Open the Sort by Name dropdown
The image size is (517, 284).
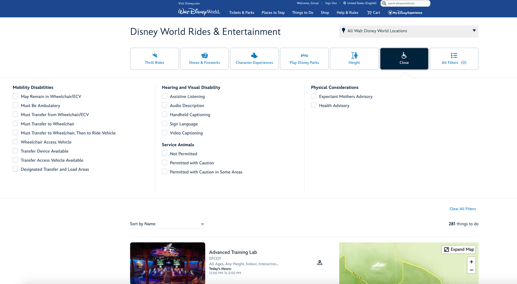(x=168, y=224)
